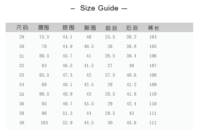
Task: Click the 脚围 column header
Action: tap(90, 28)
